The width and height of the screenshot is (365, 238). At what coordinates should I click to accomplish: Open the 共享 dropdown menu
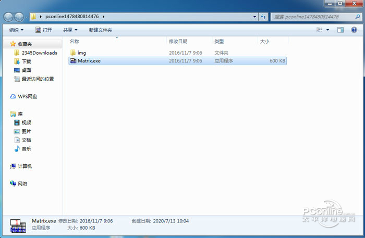click(70, 30)
